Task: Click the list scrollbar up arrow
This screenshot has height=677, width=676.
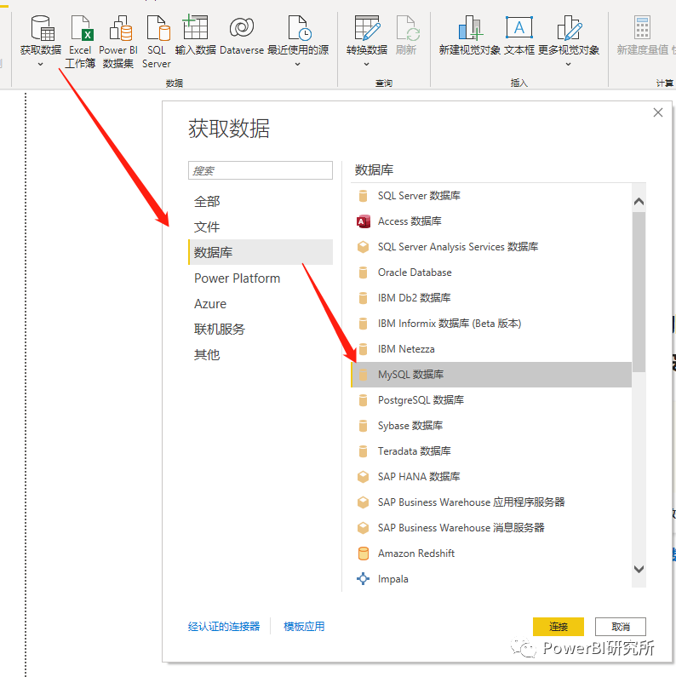Action: 639,202
